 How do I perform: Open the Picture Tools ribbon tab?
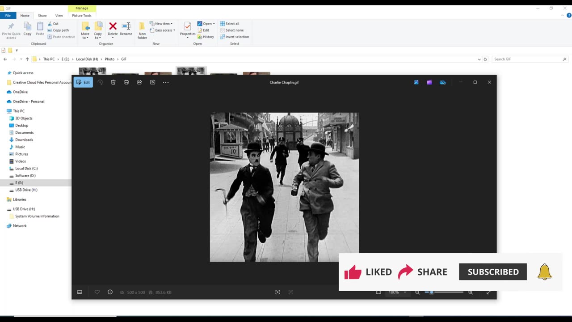(x=82, y=16)
